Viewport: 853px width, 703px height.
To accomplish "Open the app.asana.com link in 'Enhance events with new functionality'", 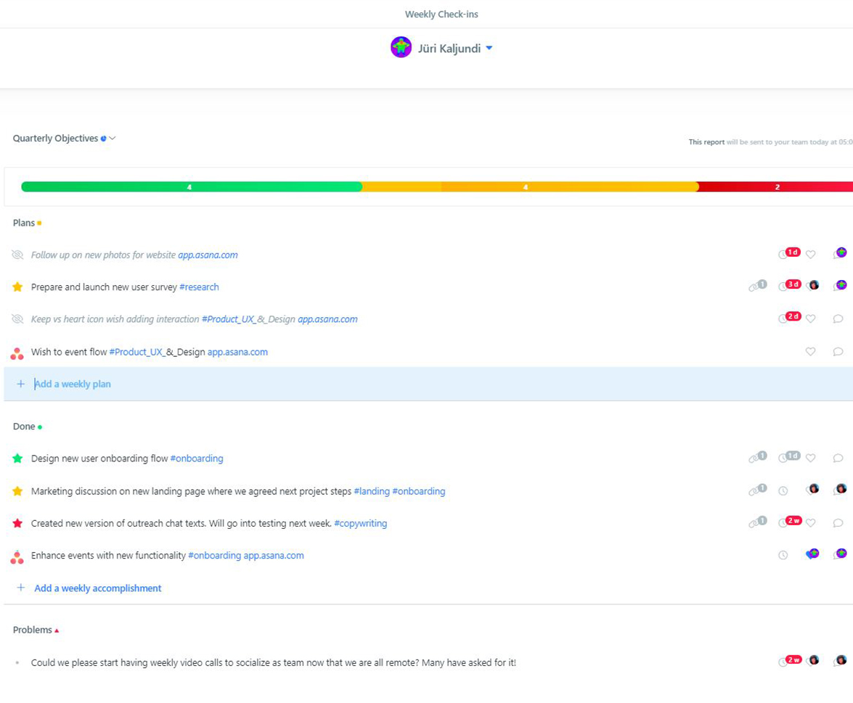I will (x=274, y=556).
